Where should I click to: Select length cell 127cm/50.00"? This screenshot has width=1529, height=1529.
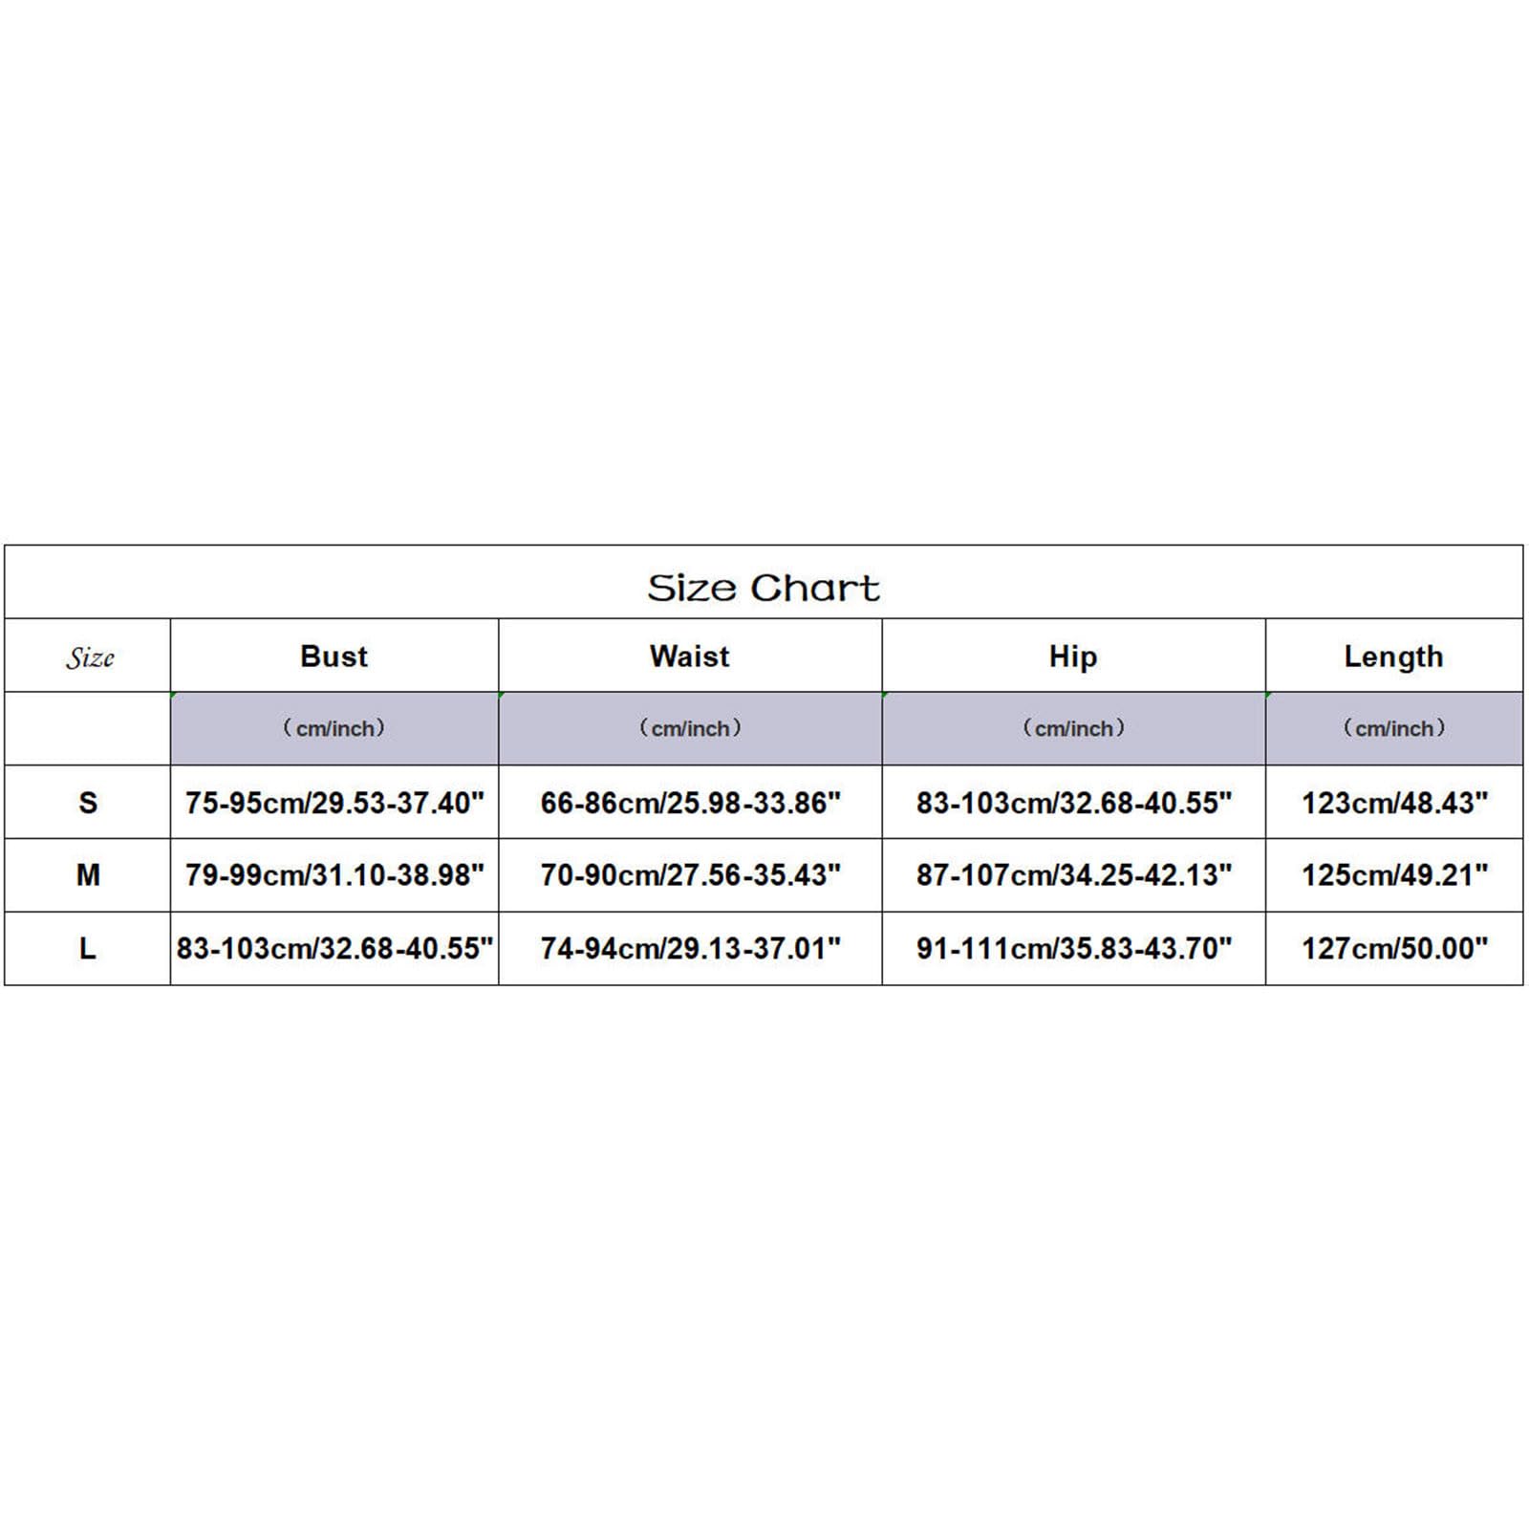tap(1393, 948)
